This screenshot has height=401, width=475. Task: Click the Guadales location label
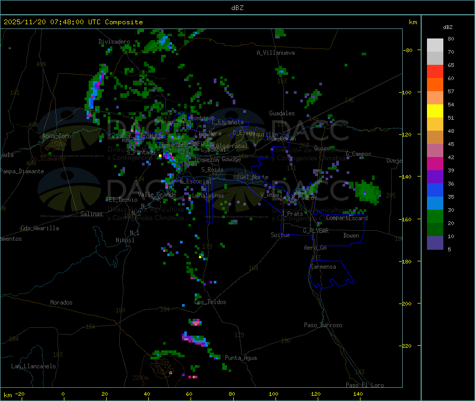[x=282, y=113]
